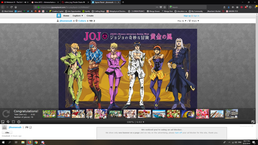Open puzzle settings gear in toolbar
Screen dimensions: 258x145
click(19, 122)
